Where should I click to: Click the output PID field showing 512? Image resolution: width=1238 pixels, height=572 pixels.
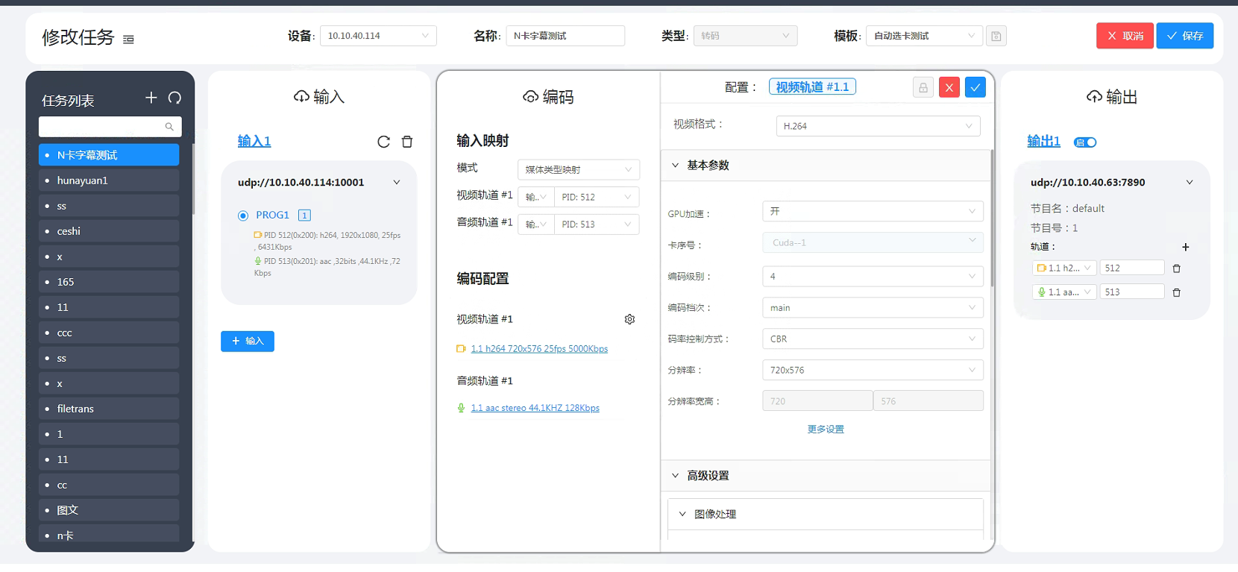(1132, 268)
